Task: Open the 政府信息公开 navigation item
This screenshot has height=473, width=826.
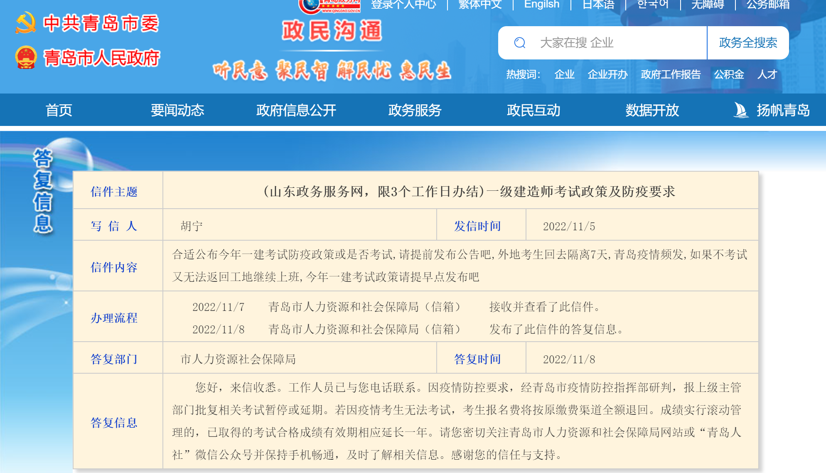Action: point(296,110)
